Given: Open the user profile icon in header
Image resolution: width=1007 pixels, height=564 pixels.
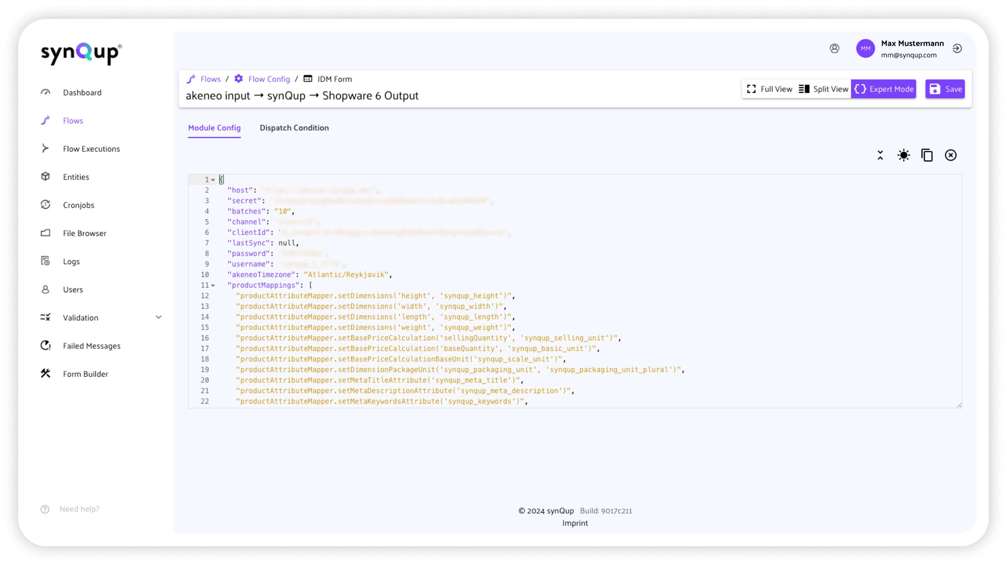Looking at the screenshot, I should tap(834, 48).
